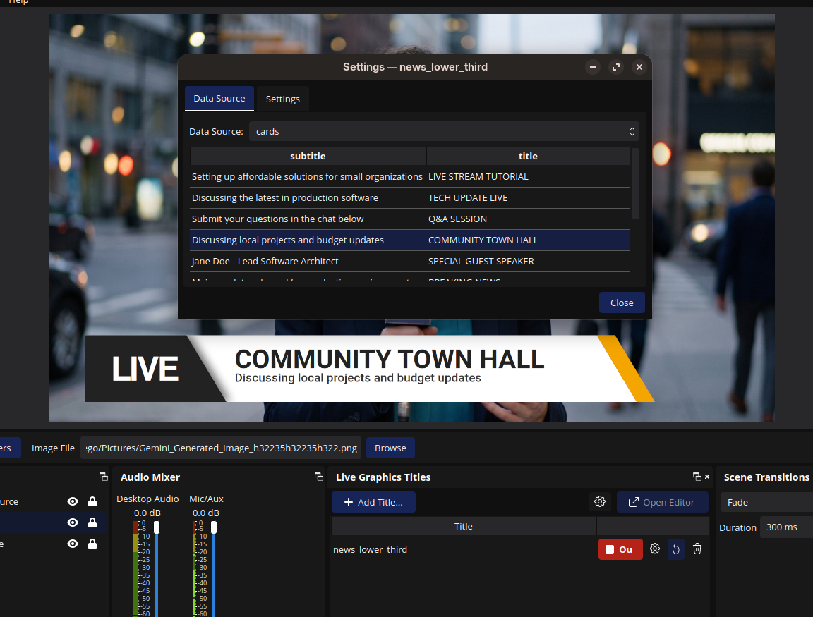This screenshot has height=617, width=813.
Task: Select TECH UPDATE LIVE cell
Action: point(528,198)
